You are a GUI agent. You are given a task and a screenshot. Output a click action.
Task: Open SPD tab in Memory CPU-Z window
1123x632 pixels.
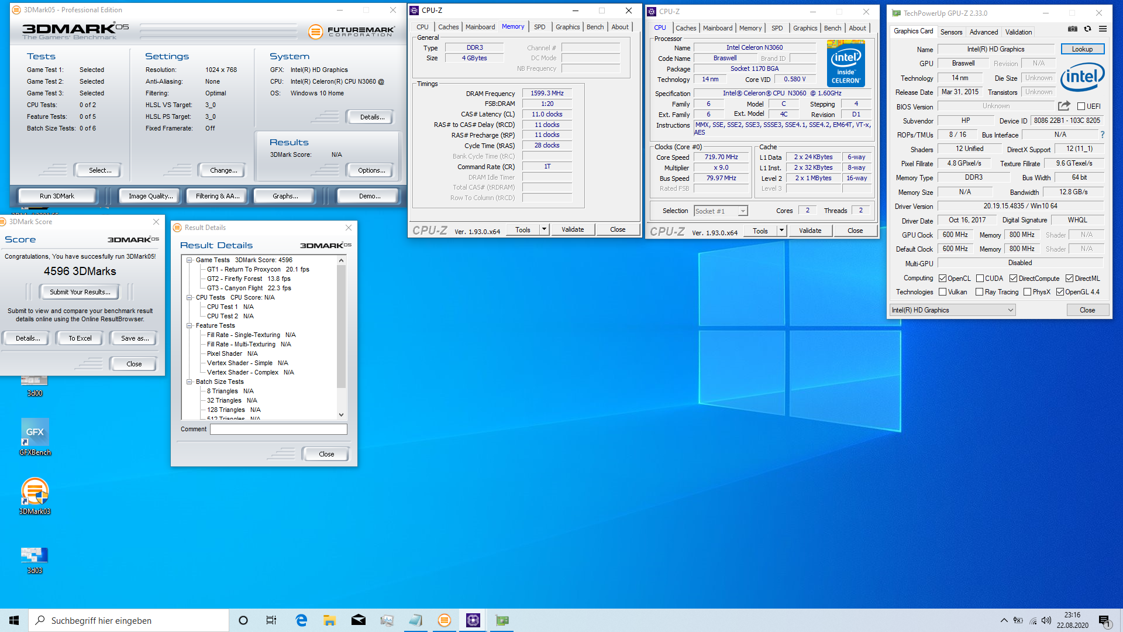click(540, 27)
